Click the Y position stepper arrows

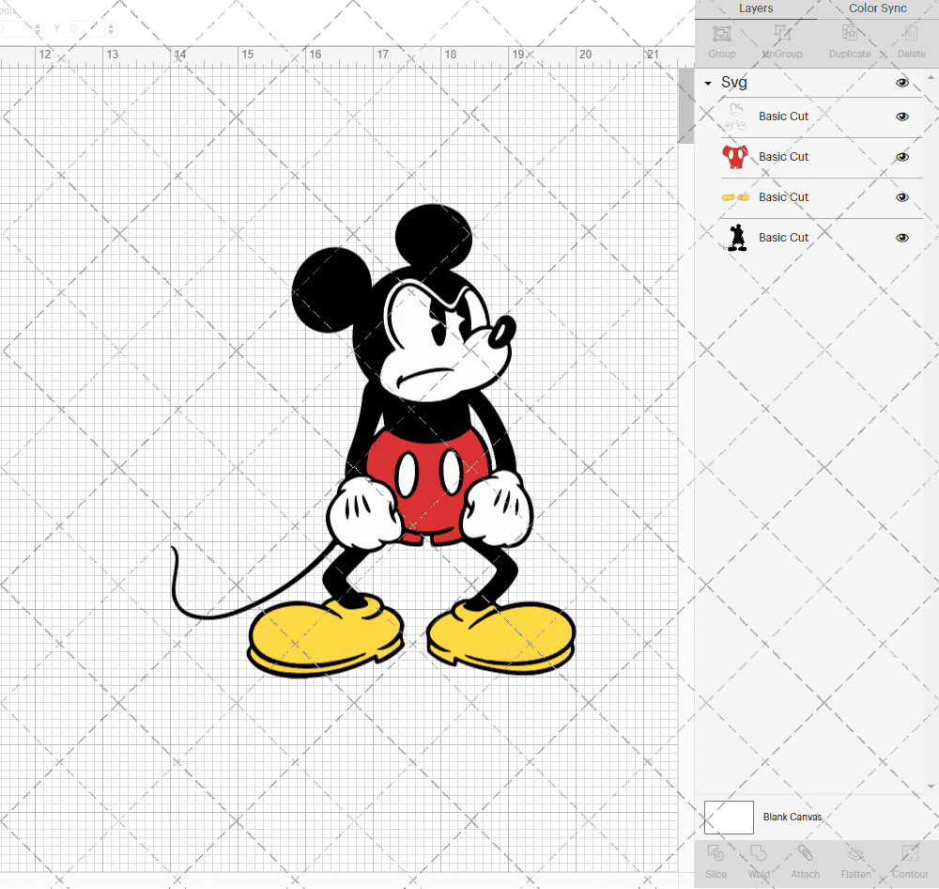[111, 28]
